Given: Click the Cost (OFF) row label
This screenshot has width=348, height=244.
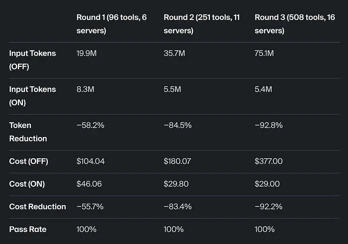Looking at the screenshot, I should pyautogui.click(x=28, y=161).
